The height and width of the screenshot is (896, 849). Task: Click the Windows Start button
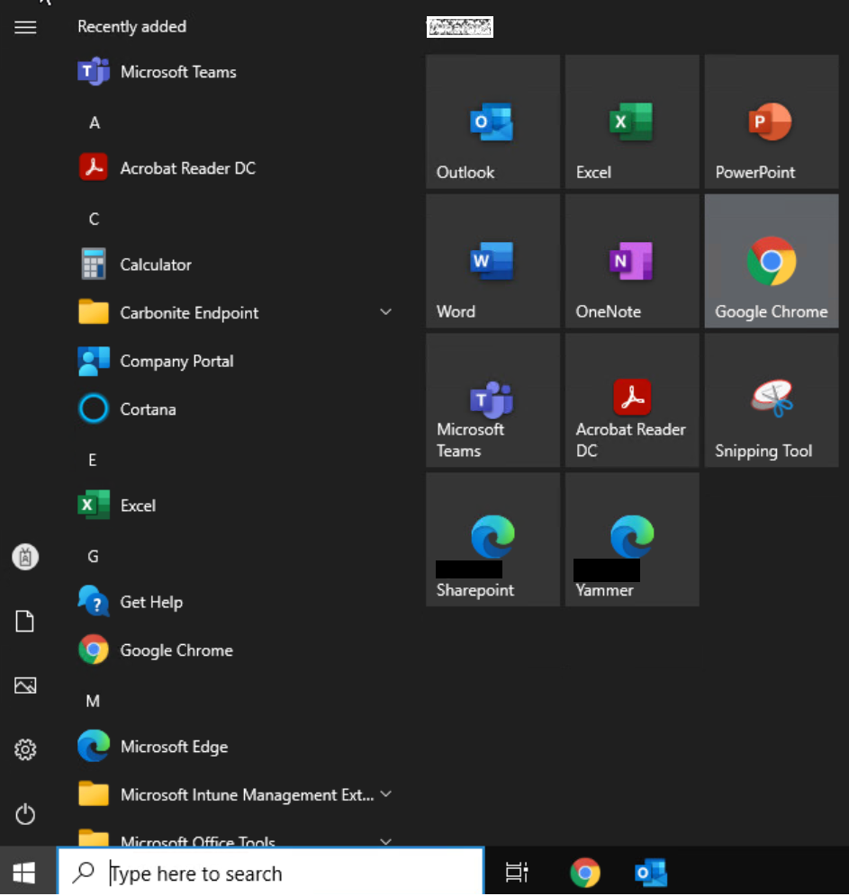pyautogui.click(x=23, y=872)
